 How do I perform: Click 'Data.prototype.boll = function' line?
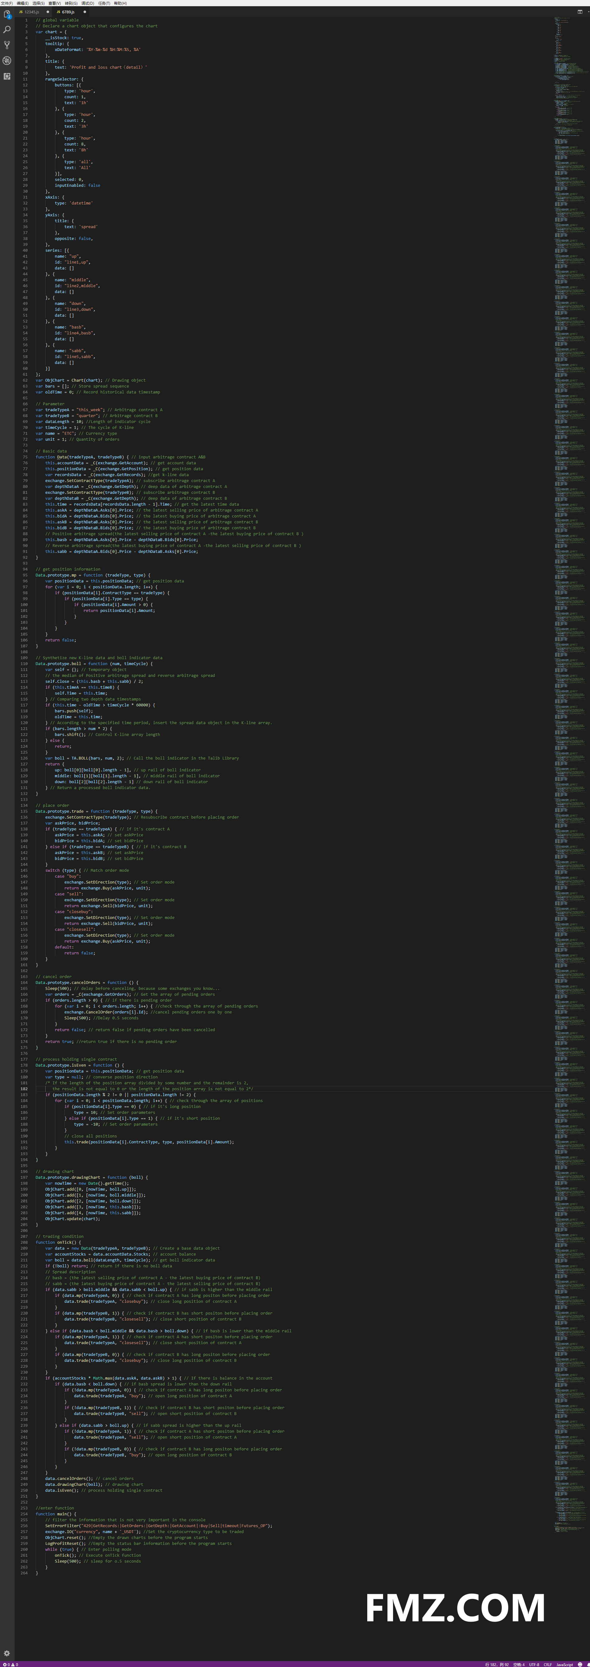pyautogui.click(x=94, y=663)
